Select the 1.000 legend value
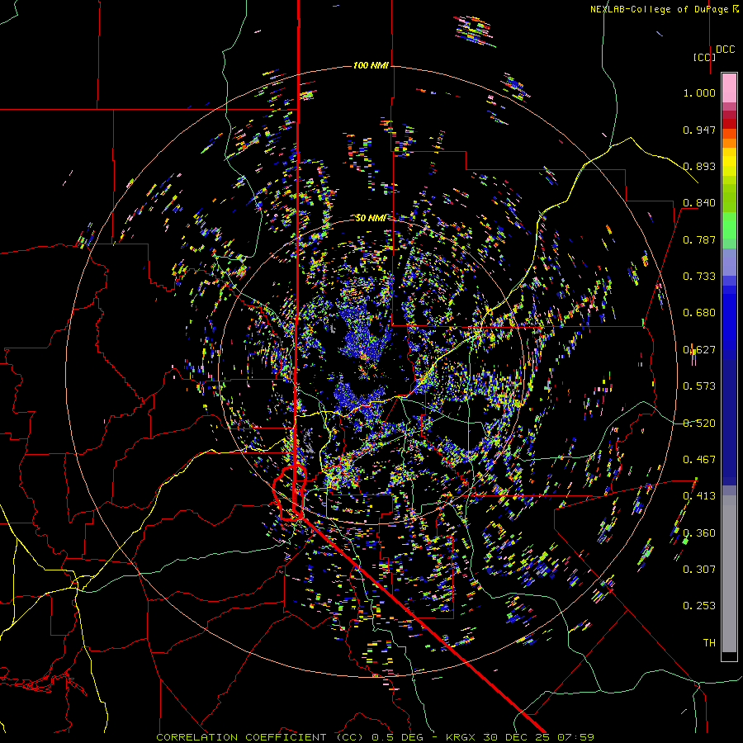This screenshot has width=743, height=743. (x=699, y=92)
